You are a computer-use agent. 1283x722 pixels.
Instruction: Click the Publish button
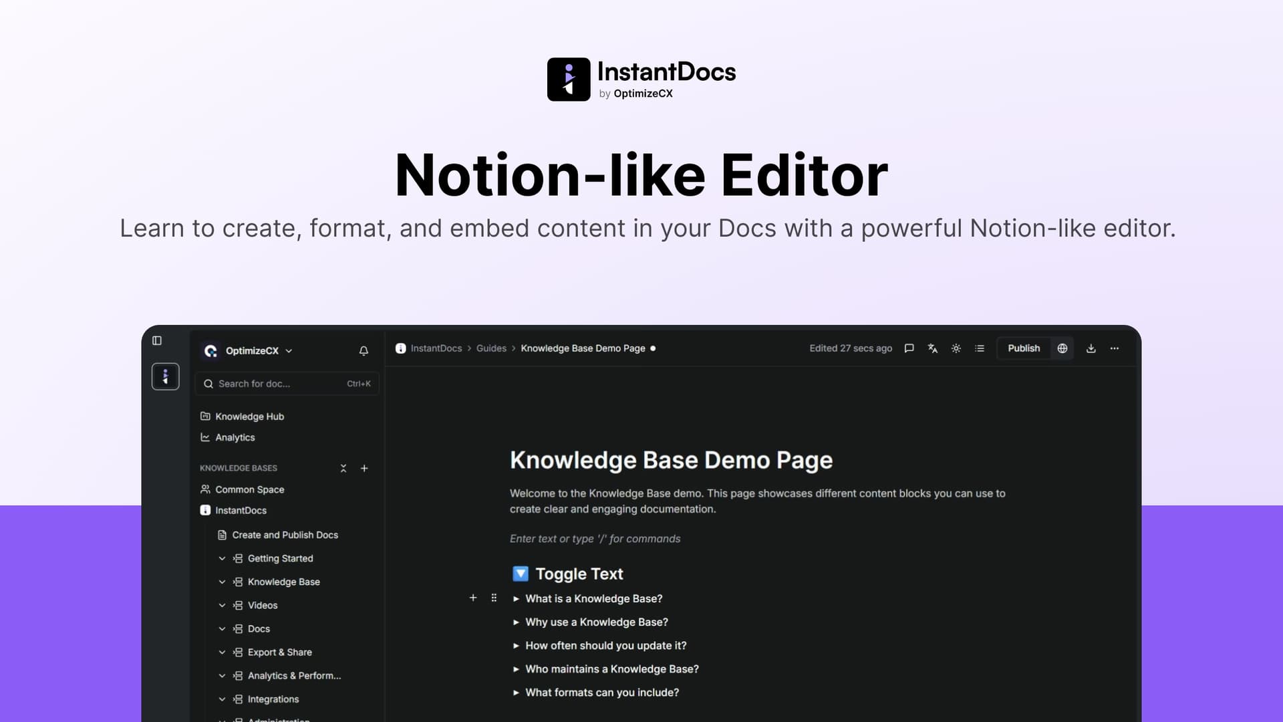click(x=1023, y=348)
